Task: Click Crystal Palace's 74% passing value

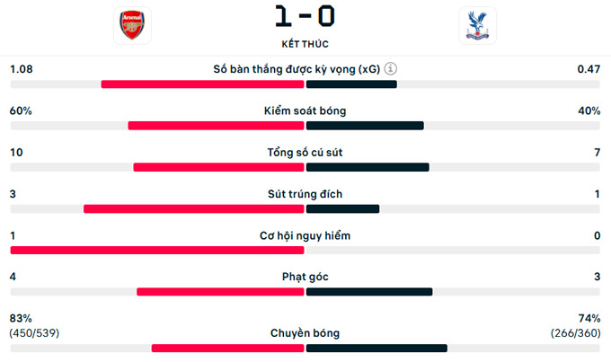Action: click(x=589, y=318)
